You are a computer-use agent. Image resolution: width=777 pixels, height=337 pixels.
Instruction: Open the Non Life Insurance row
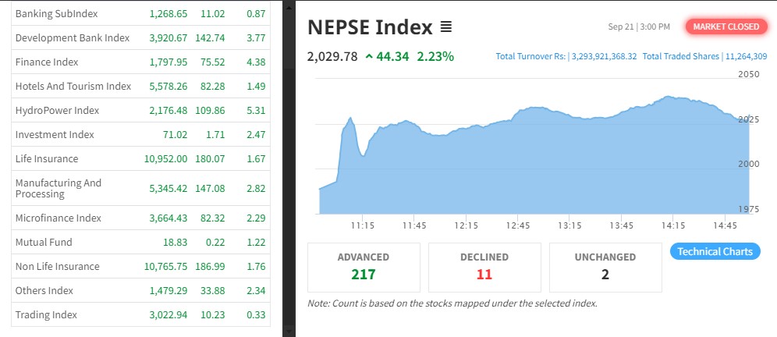[57, 267]
